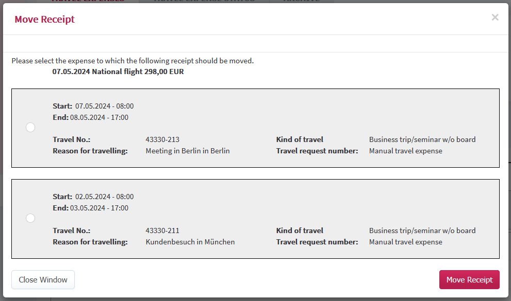Screen dimensions: 511x301
Task: Click the Close Window button
Action: click(x=43, y=279)
